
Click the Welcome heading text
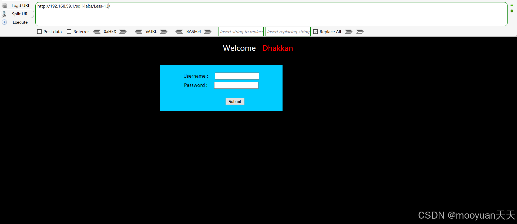239,48
